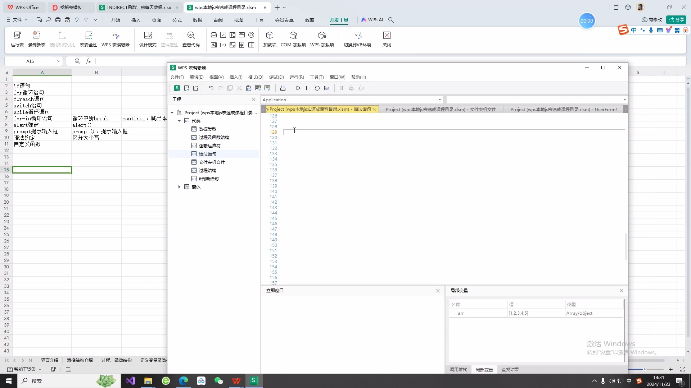Switch to 调用堆栈 panel tab

458,369
